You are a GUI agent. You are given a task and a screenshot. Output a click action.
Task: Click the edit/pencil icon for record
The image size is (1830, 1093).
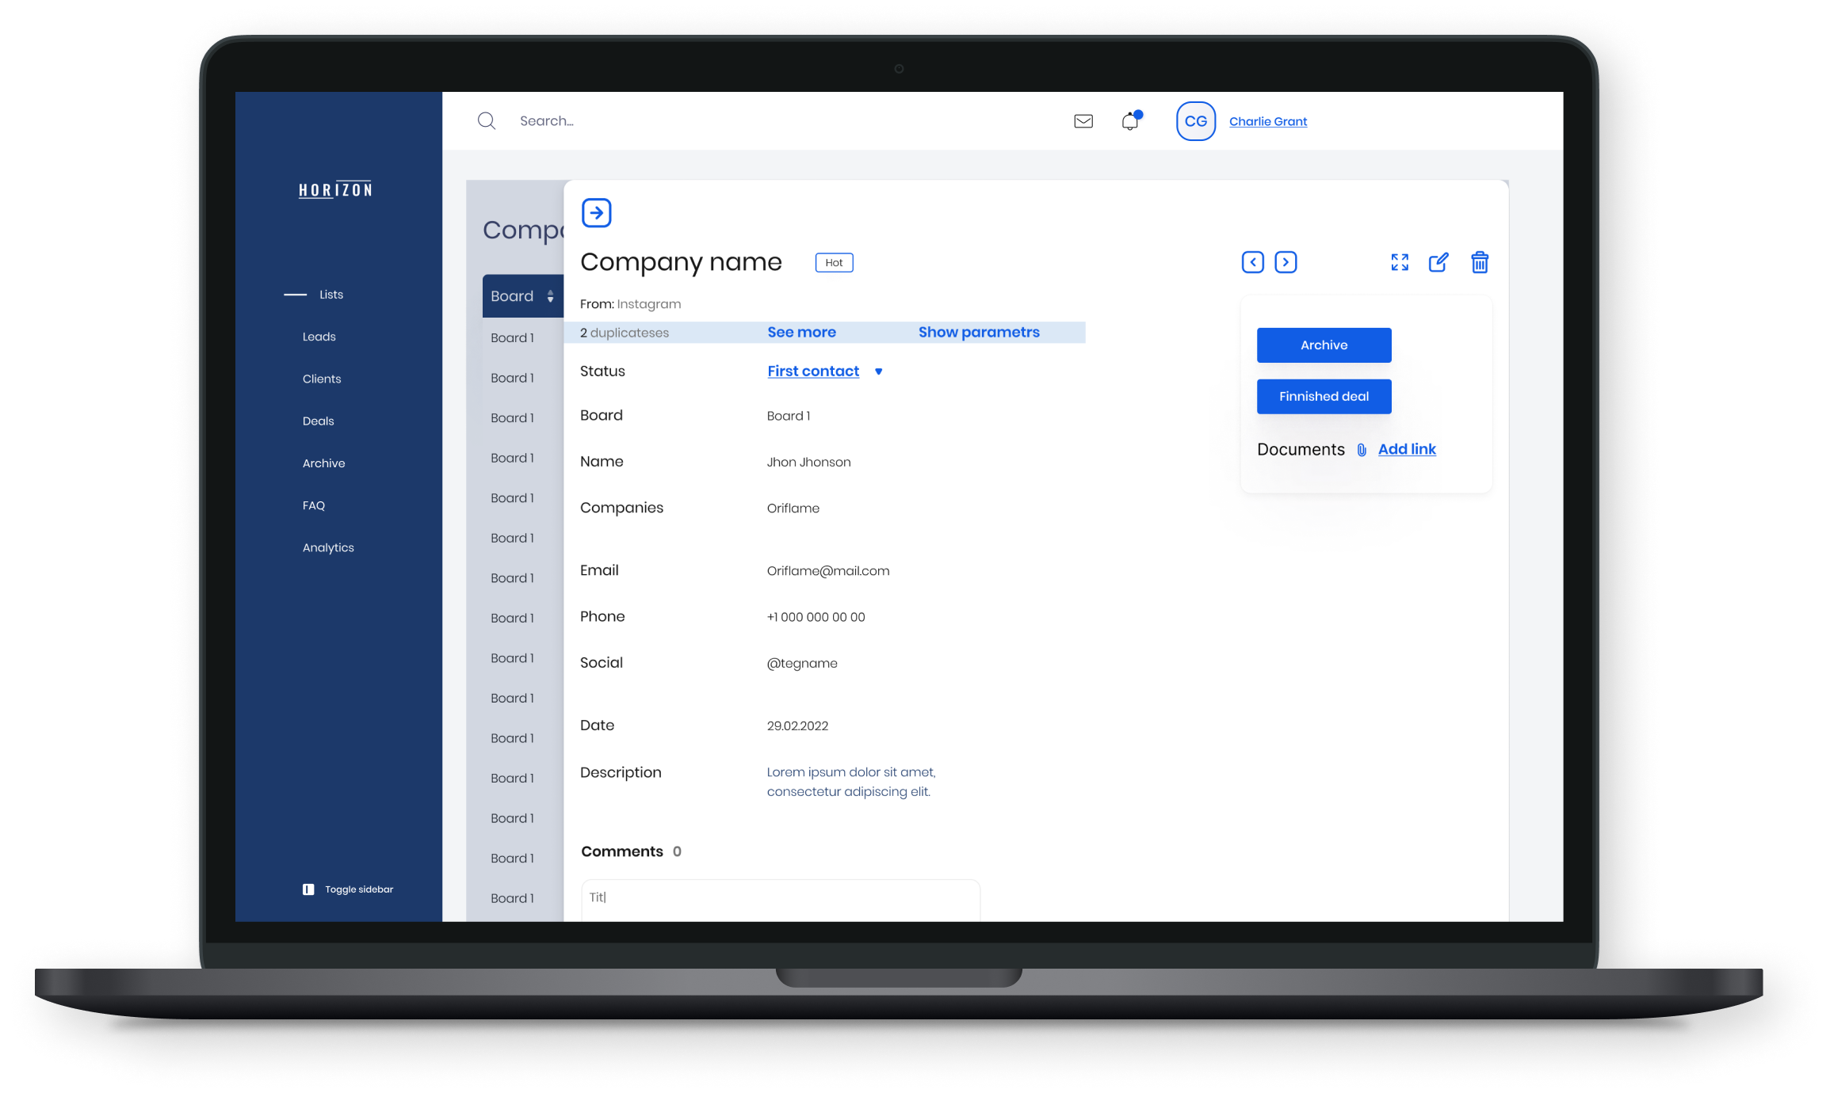pyautogui.click(x=1439, y=261)
